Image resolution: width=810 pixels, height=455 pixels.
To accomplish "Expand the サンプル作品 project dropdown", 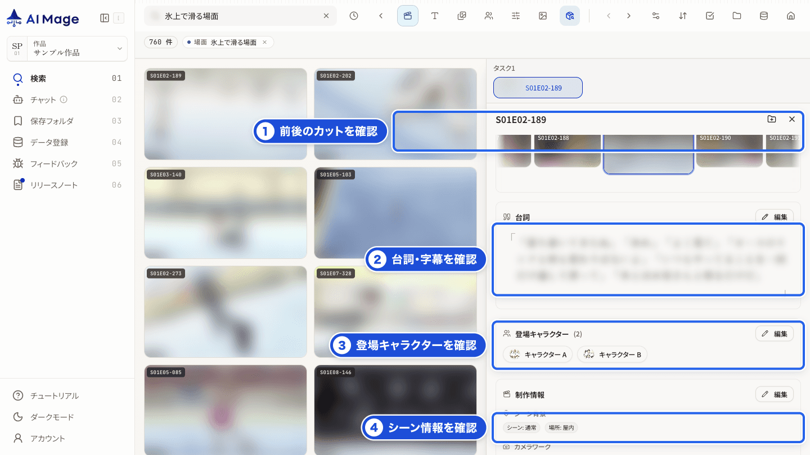I will pos(67,48).
